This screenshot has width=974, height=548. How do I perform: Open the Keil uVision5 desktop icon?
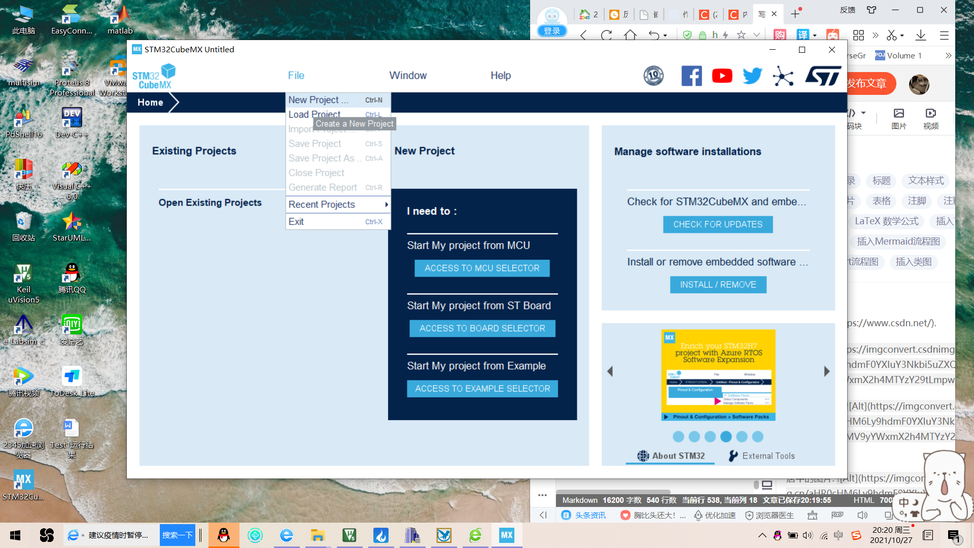click(x=23, y=284)
